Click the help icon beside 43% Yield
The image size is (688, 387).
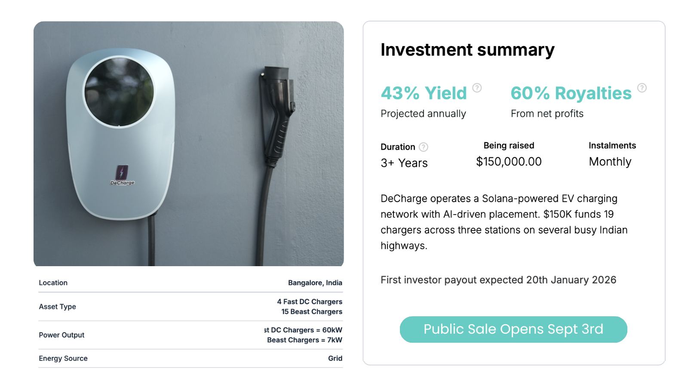pyautogui.click(x=477, y=88)
